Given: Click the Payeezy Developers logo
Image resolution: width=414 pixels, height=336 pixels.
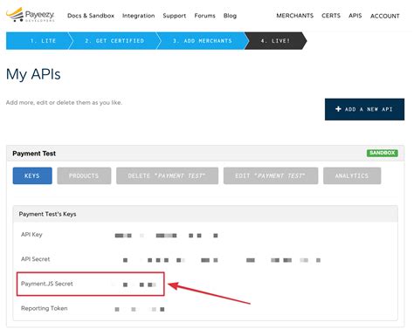Looking at the screenshot, I should tap(31, 15).
